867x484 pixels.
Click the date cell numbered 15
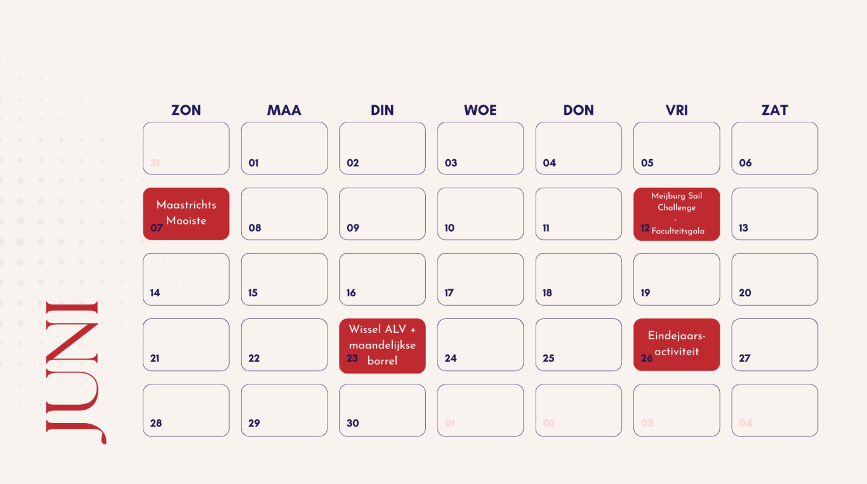pyautogui.click(x=284, y=279)
